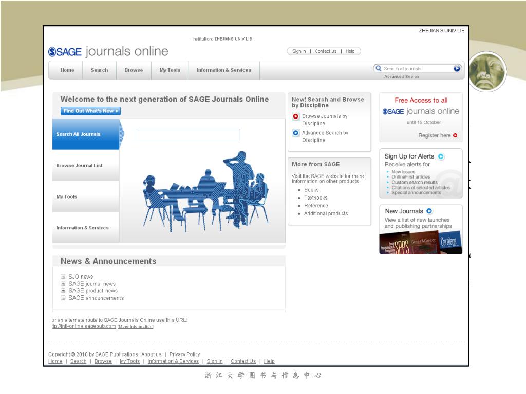Expand the SAGE journal news item
The height and width of the screenshot is (394, 526).
pos(63,284)
